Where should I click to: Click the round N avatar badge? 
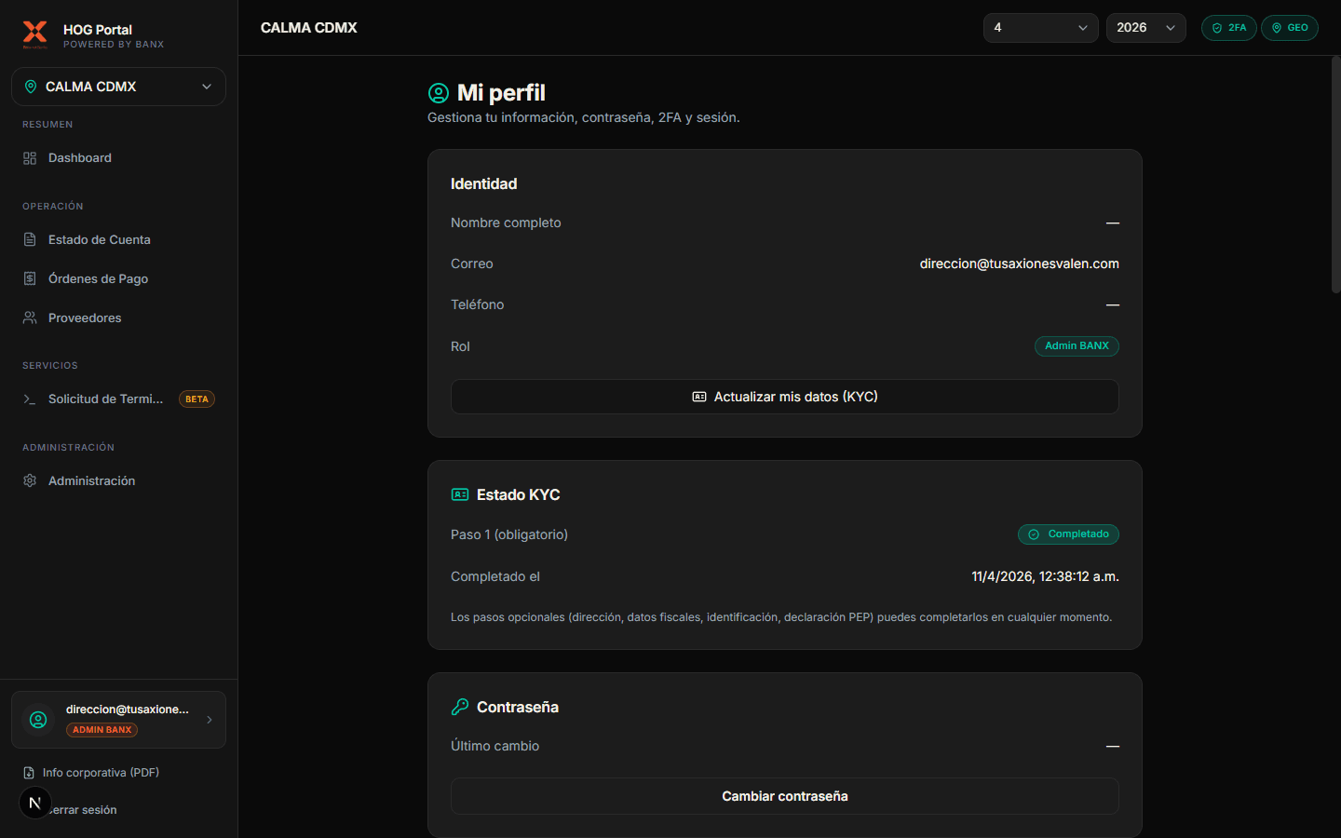(x=35, y=803)
